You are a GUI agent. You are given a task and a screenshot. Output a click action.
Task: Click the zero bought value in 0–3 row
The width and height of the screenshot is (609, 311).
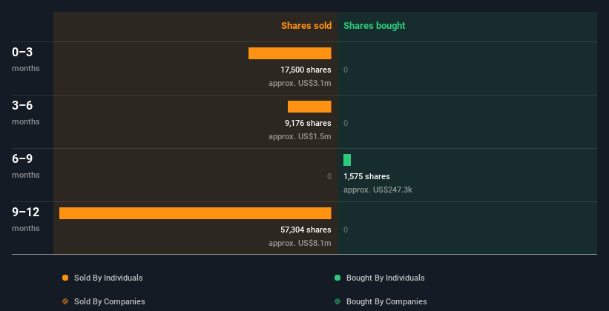click(346, 70)
